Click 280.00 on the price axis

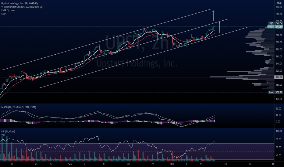[279, 49]
